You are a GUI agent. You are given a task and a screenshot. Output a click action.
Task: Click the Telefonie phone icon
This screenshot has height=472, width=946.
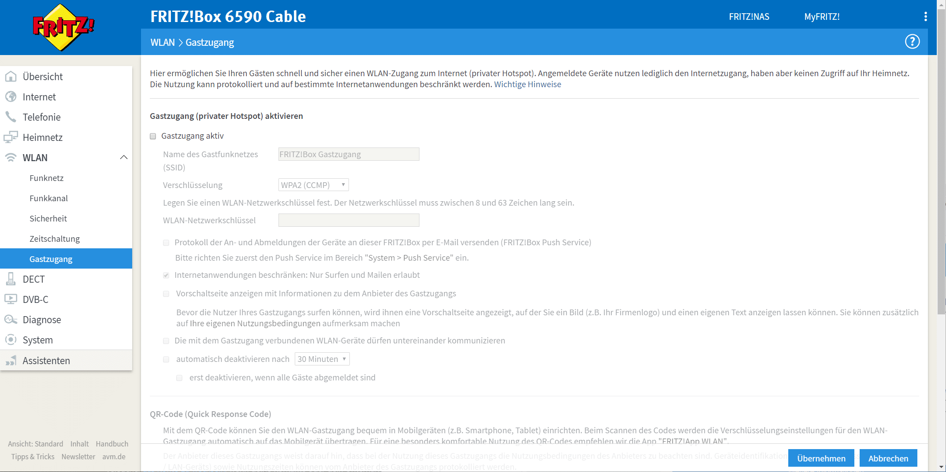pos(11,117)
